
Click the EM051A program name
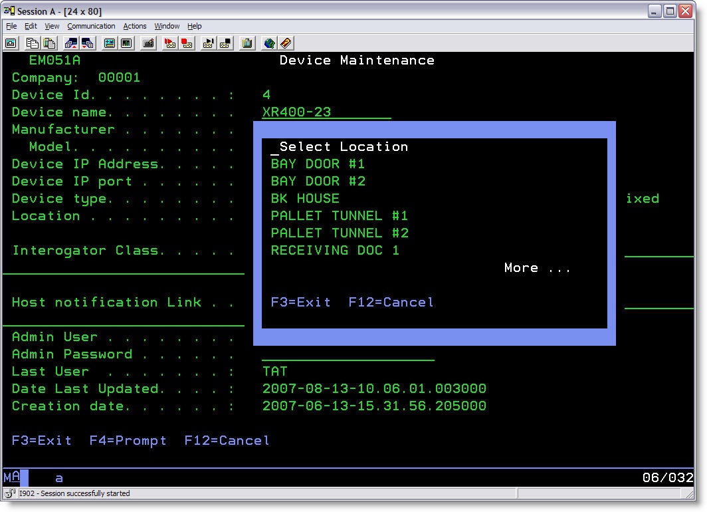click(54, 60)
